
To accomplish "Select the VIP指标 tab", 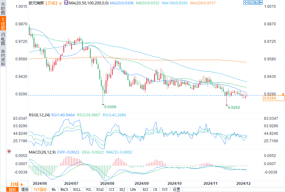I will (x=40, y=189).
